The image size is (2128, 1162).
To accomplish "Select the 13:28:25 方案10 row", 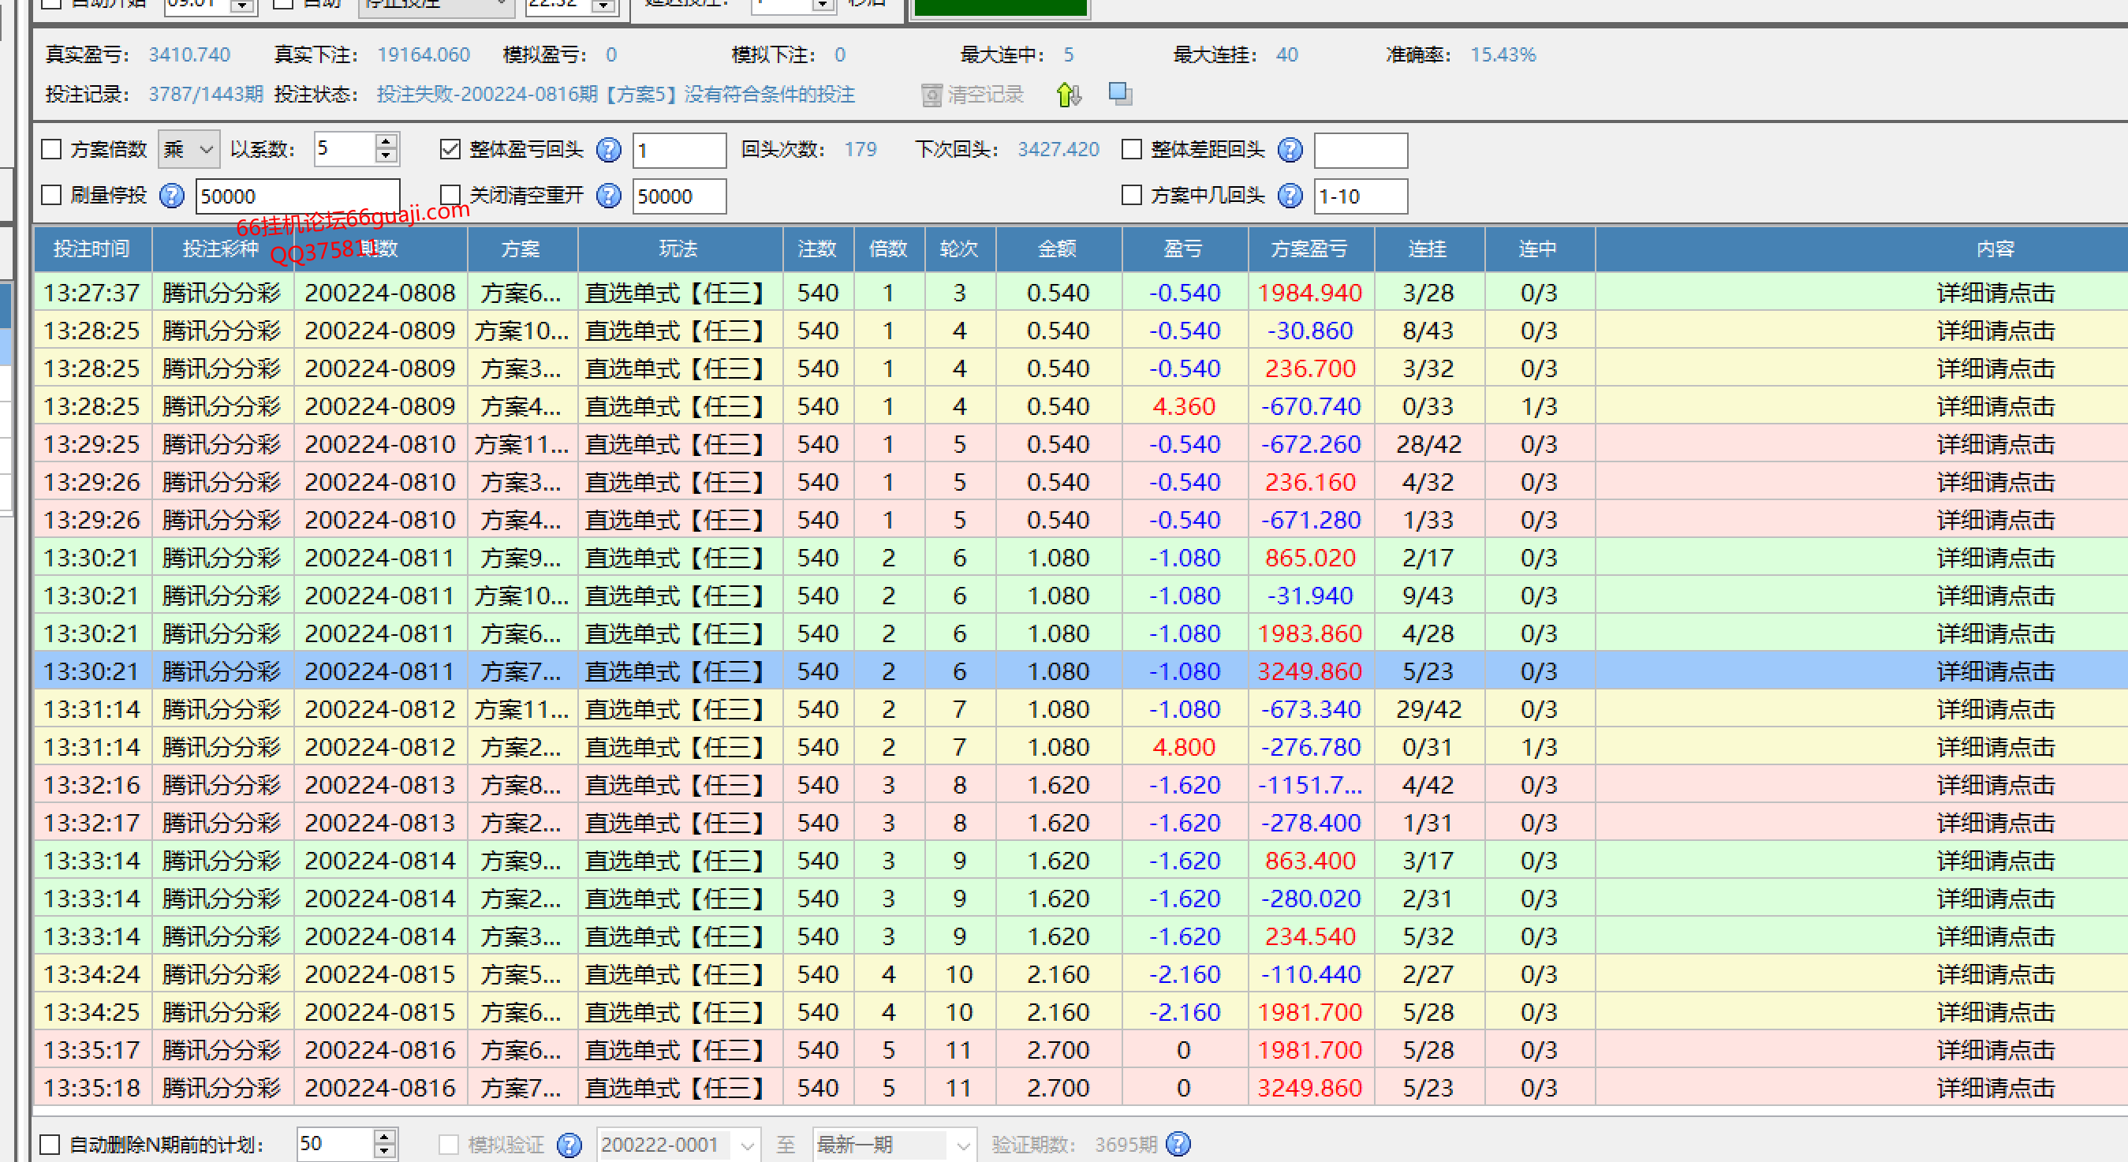I will (1081, 331).
